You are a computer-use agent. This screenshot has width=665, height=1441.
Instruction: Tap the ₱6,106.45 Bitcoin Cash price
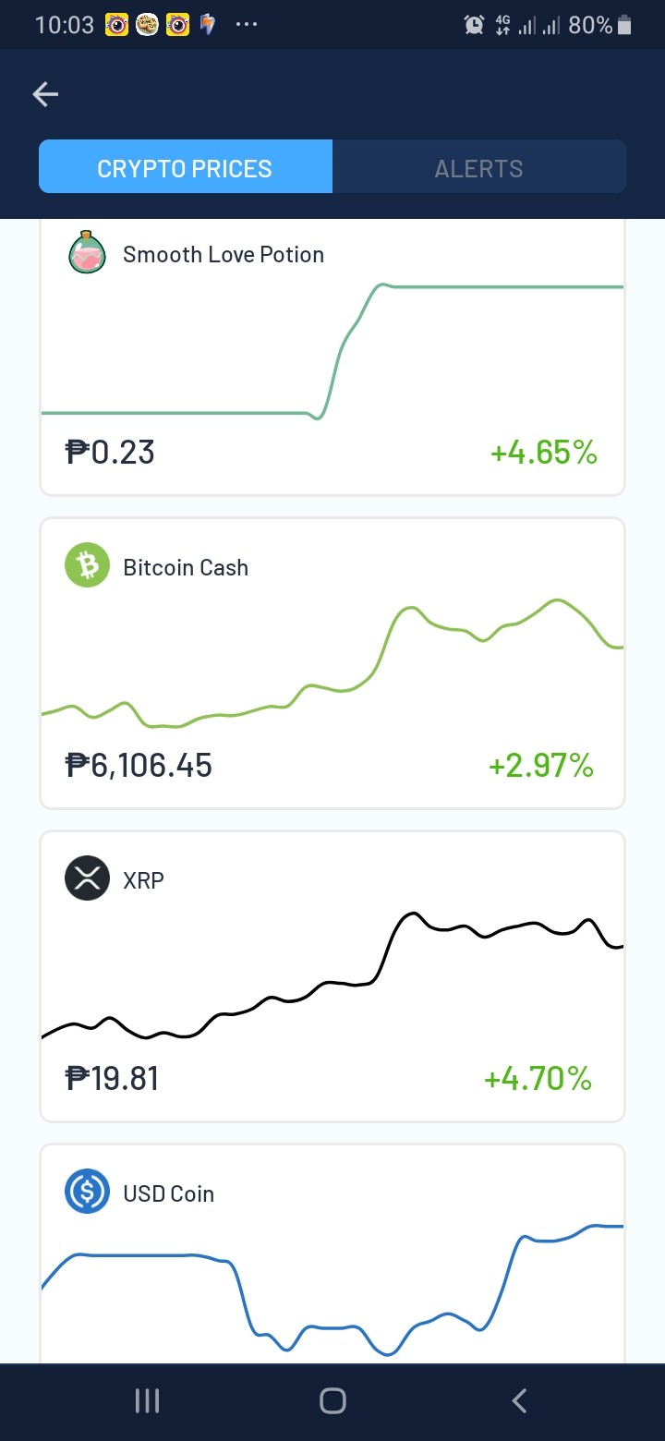(139, 766)
